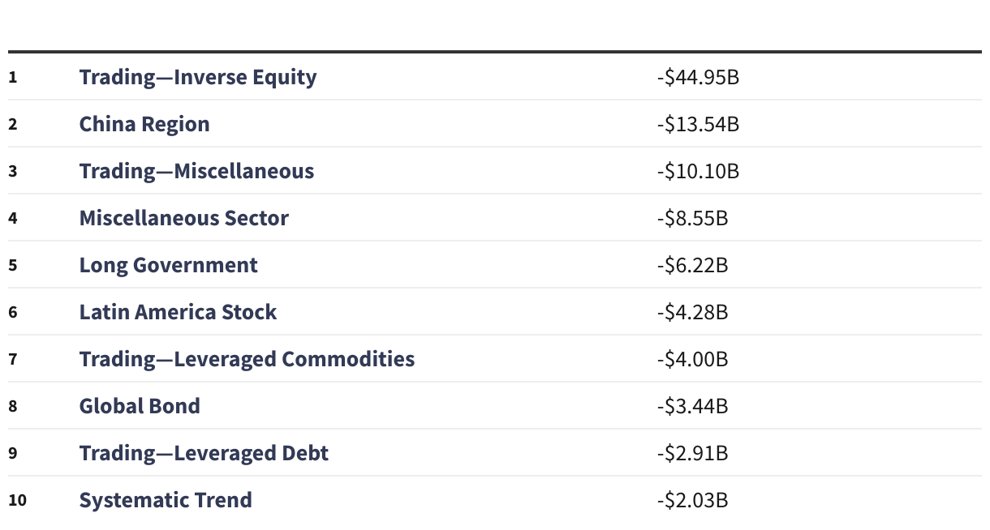Click the -$2.91B flow amount
Image resolution: width=990 pixels, height=530 pixels.
692,454
